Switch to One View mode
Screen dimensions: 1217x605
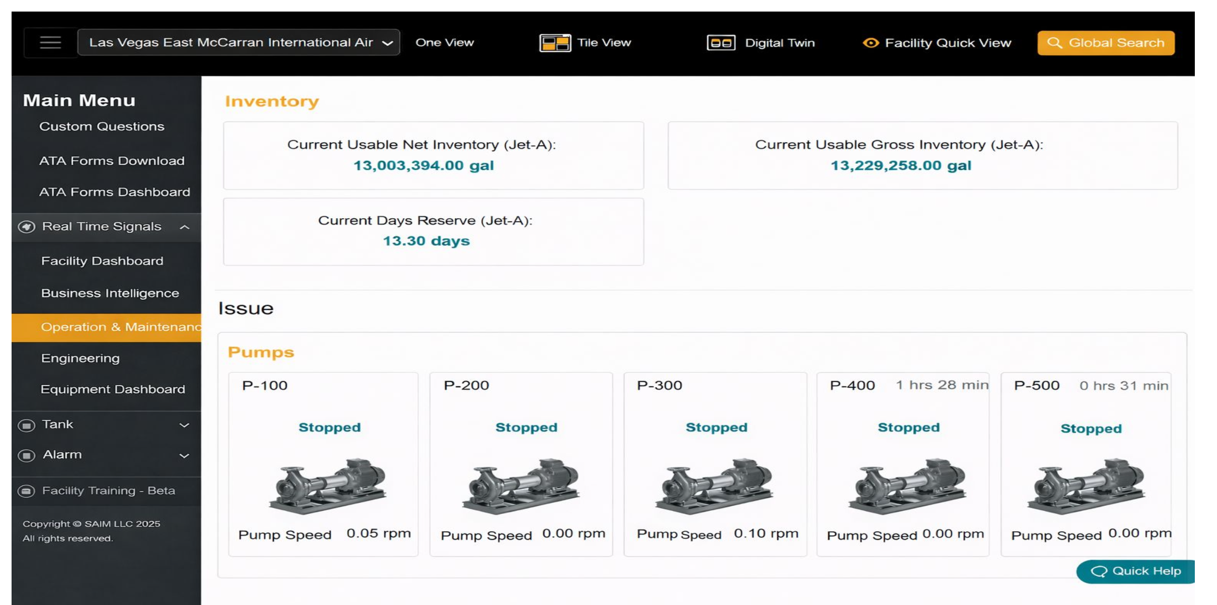444,42
